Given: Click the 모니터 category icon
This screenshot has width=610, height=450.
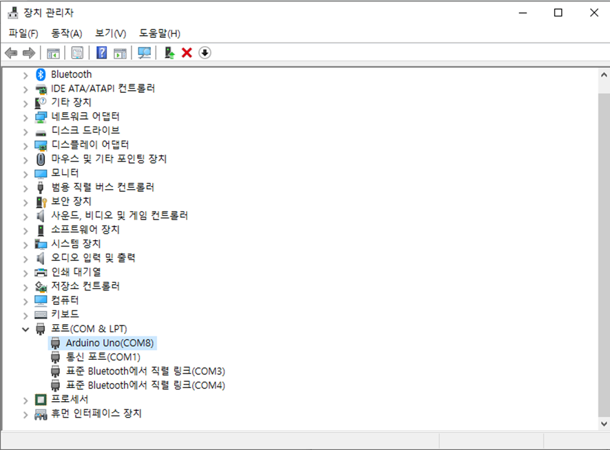Looking at the screenshot, I should 41,173.
